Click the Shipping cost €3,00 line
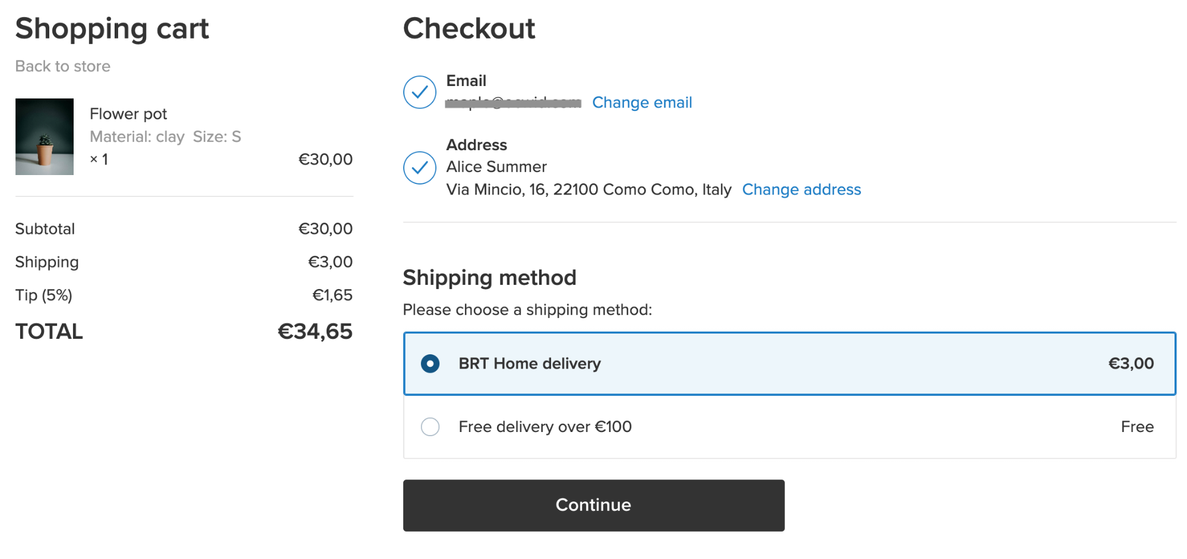The image size is (1187, 559). click(x=184, y=262)
